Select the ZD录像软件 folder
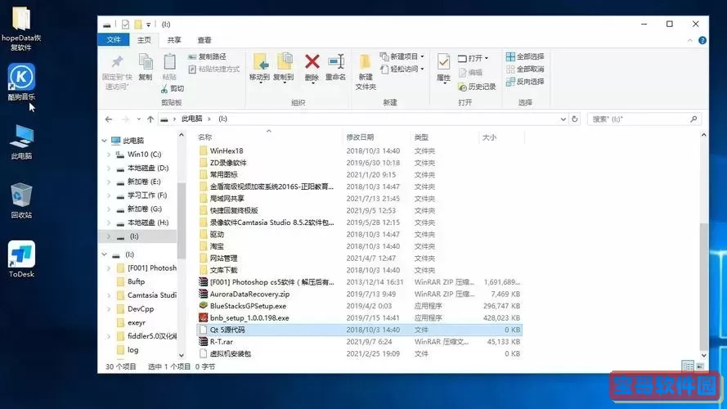 [228, 163]
